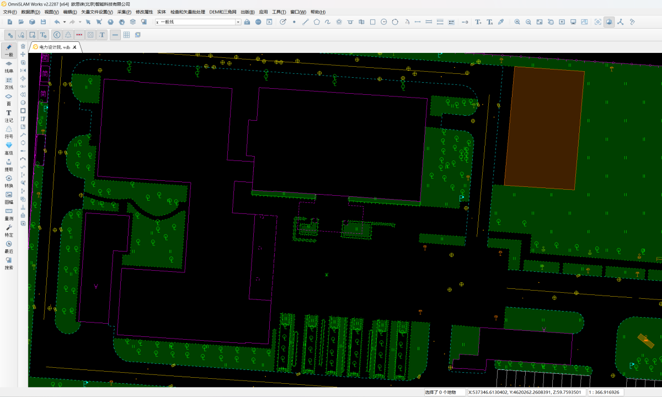
Task: Click the T+ add text annotation icon
Action: point(478,22)
